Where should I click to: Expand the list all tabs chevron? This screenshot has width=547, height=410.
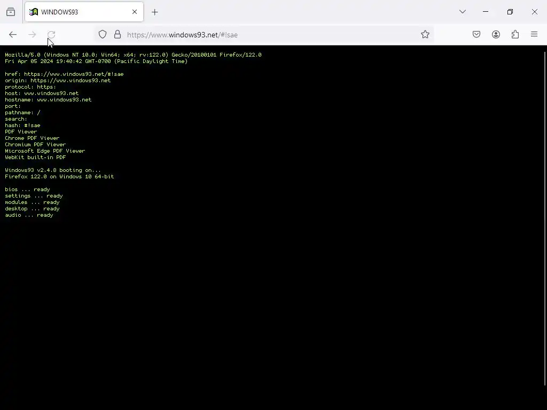[463, 12]
